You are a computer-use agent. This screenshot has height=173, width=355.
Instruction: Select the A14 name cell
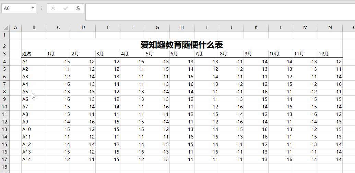point(34,159)
